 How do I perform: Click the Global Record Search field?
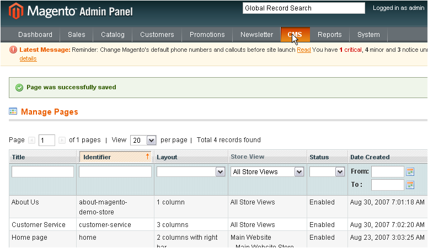pyautogui.click(x=303, y=8)
